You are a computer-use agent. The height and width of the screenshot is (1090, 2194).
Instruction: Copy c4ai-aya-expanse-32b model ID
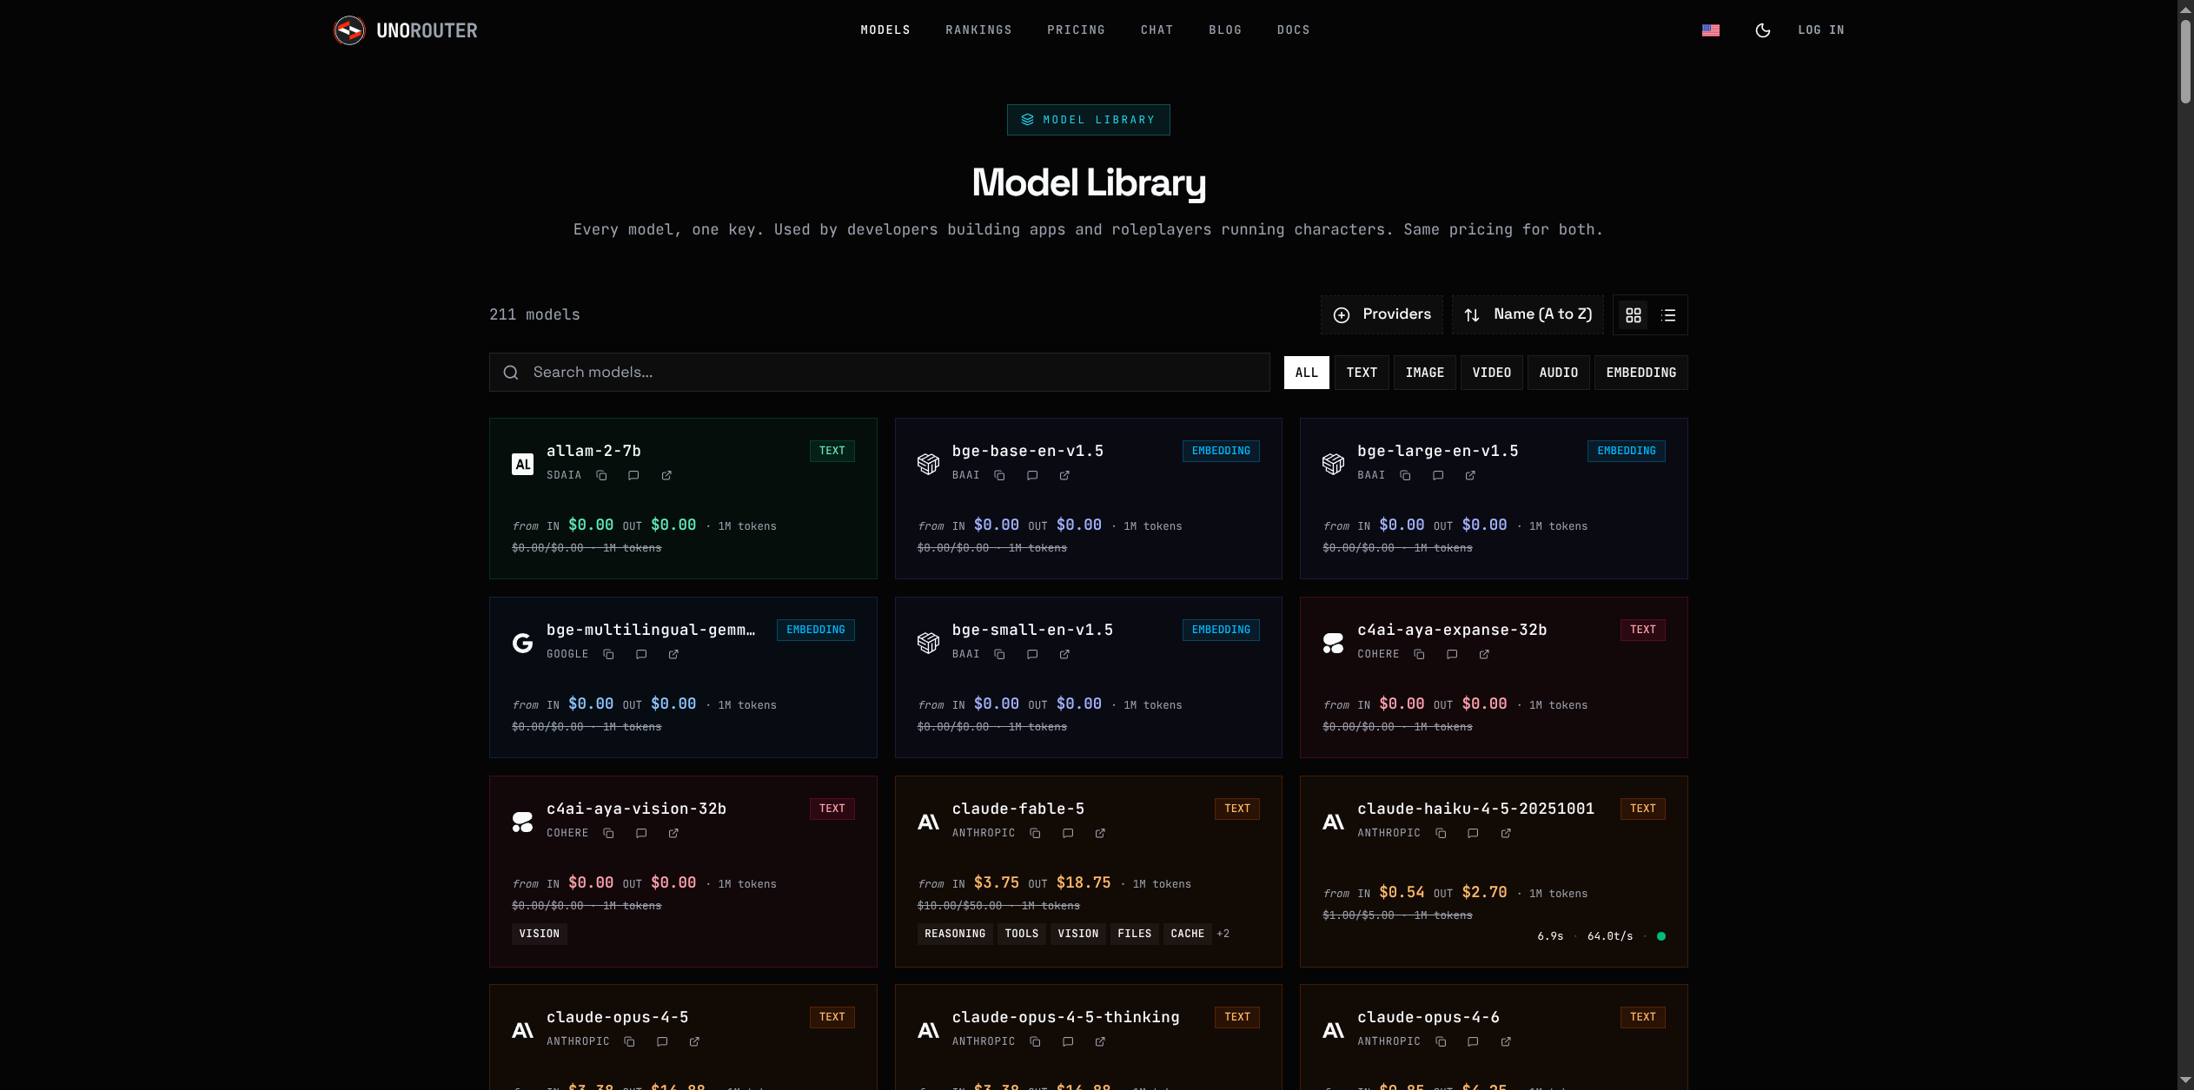[x=1419, y=655]
